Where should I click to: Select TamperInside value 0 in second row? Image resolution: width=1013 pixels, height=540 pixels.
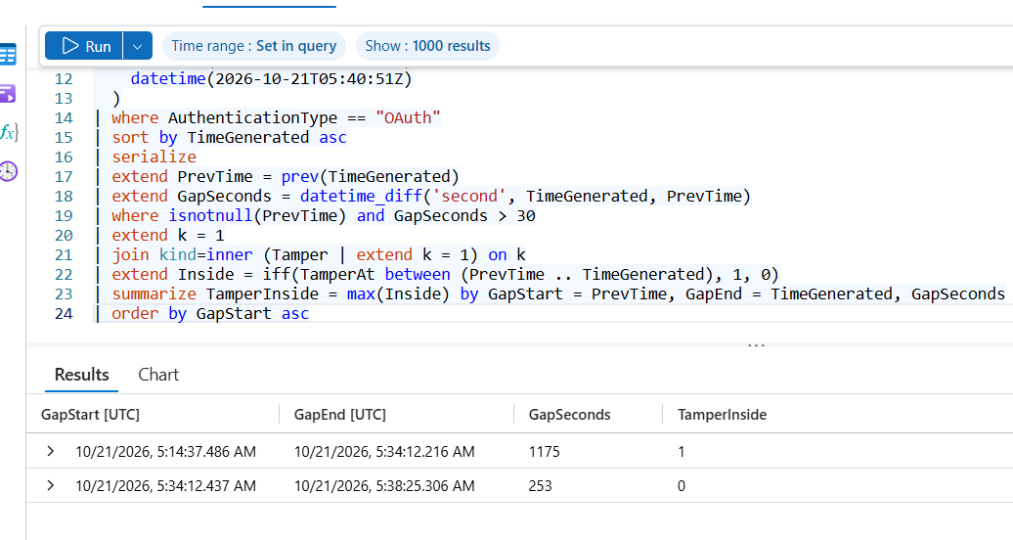681,485
